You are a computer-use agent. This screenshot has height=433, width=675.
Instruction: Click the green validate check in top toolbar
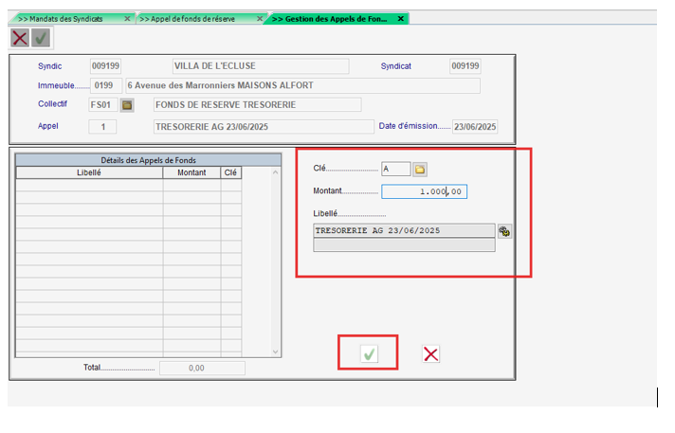(x=40, y=38)
